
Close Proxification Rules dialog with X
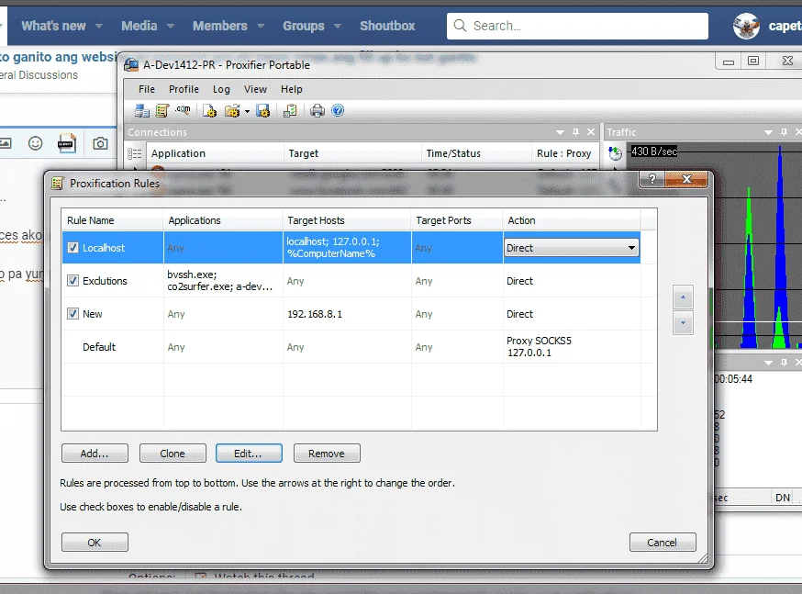pyautogui.click(x=686, y=179)
